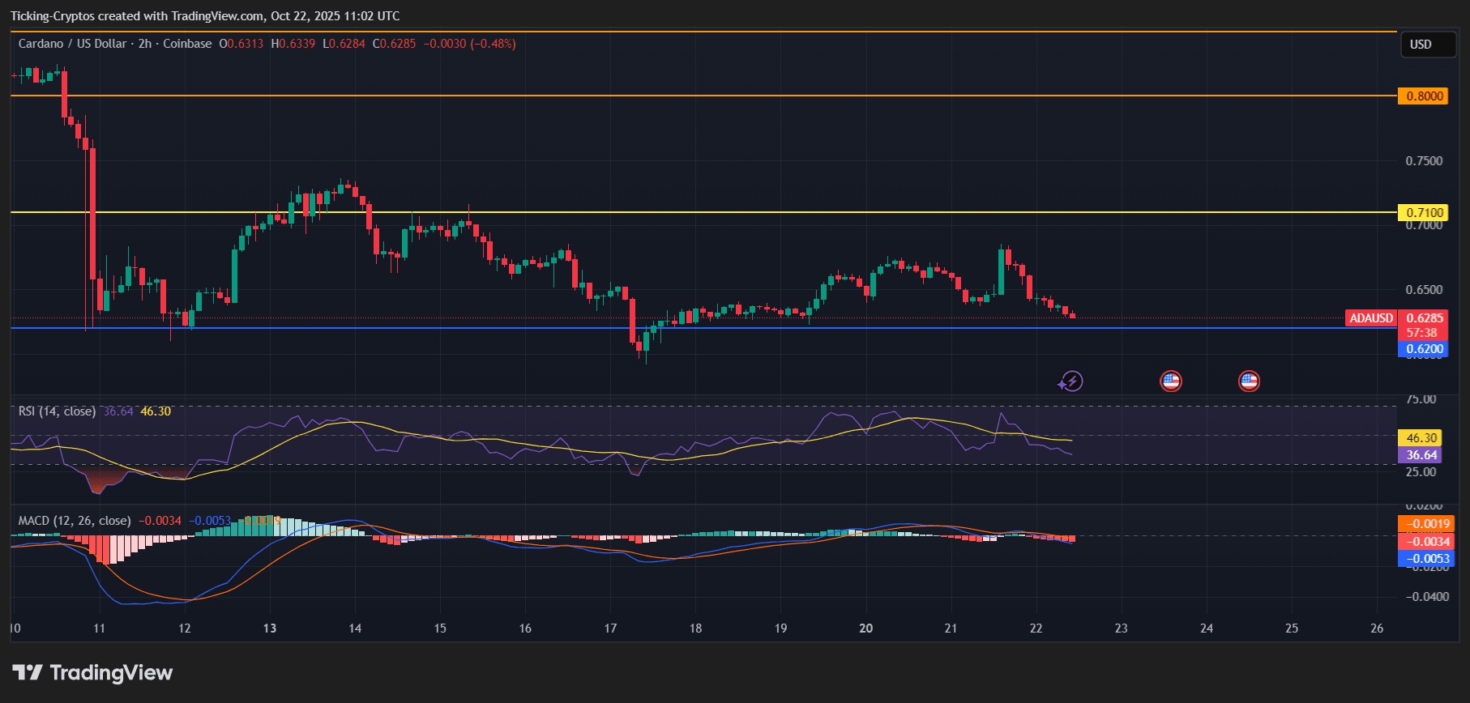This screenshot has height=703, width=1470.
Task: Expand the RSI (14, close) legend
Action: (57, 411)
